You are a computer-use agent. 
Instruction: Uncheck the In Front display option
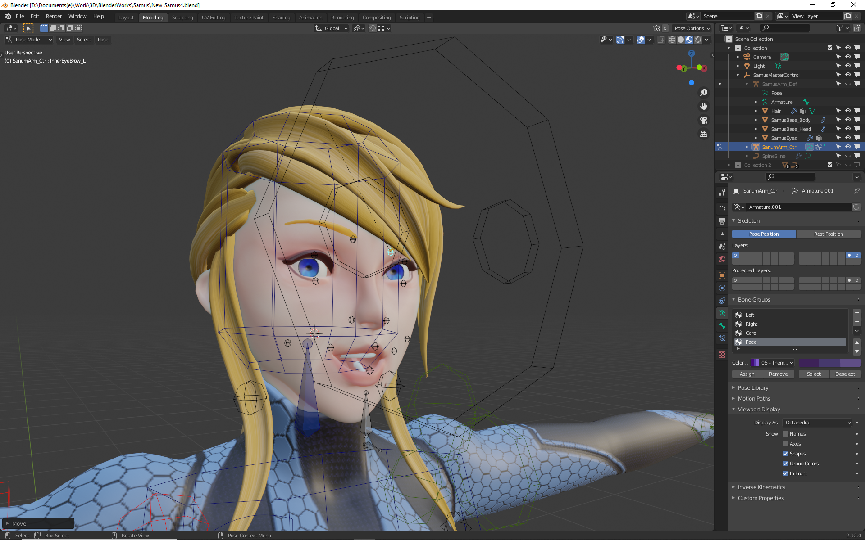coord(786,473)
